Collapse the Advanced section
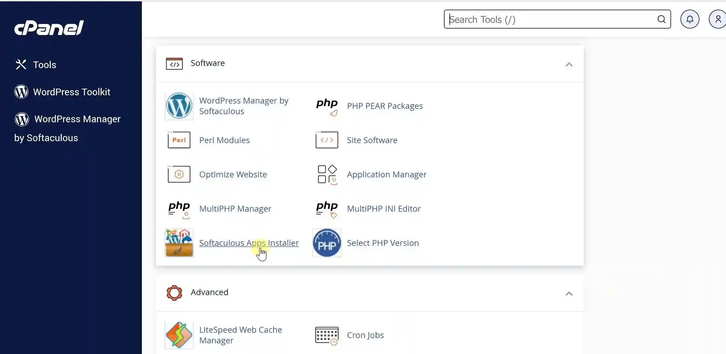 [x=569, y=293]
